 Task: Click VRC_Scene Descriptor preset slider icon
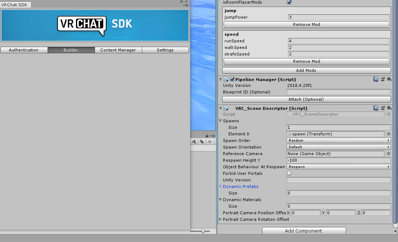pyautogui.click(x=383, y=108)
